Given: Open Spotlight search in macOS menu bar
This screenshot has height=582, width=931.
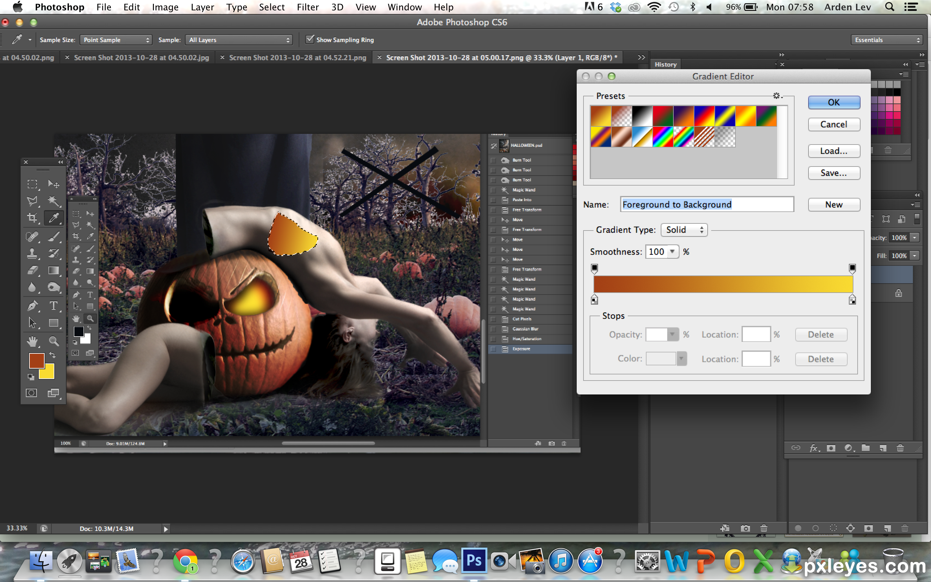Looking at the screenshot, I should tap(889, 7).
